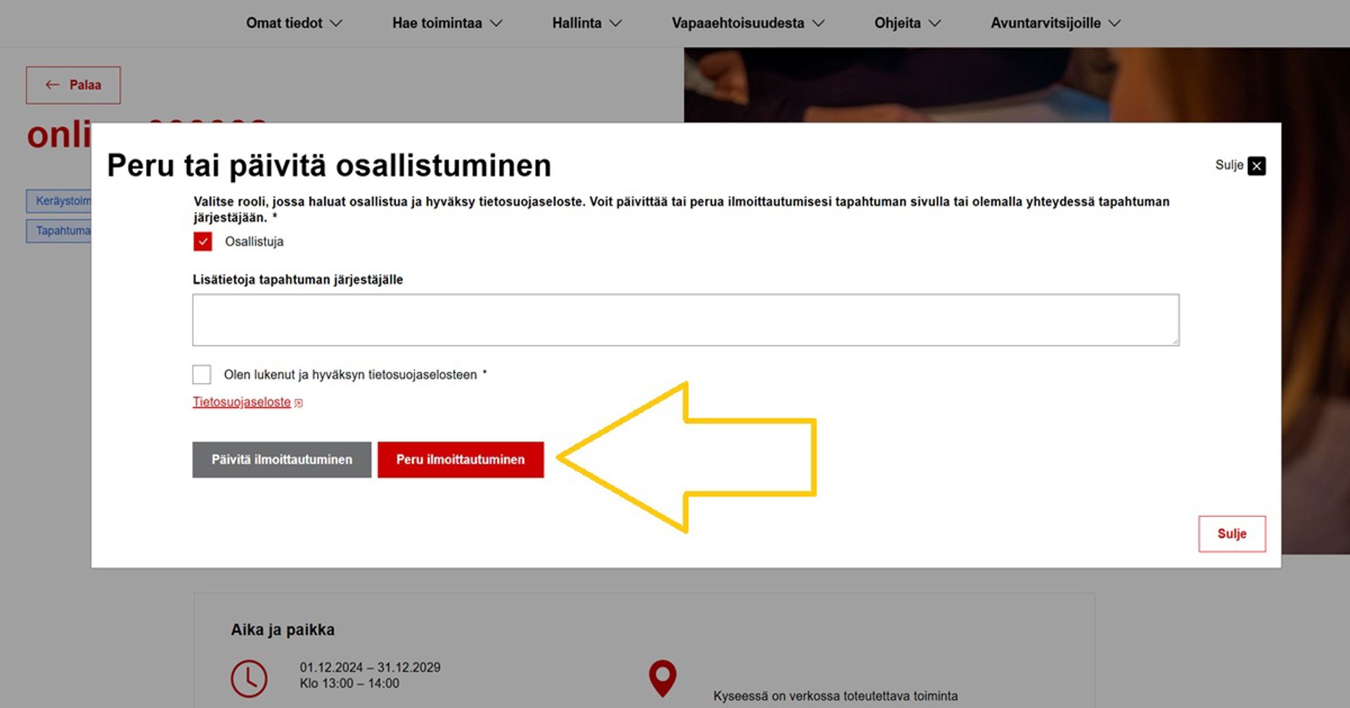Click the Ohjeita menu label
Viewport: 1350px width, 708px height.
coord(897,23)
